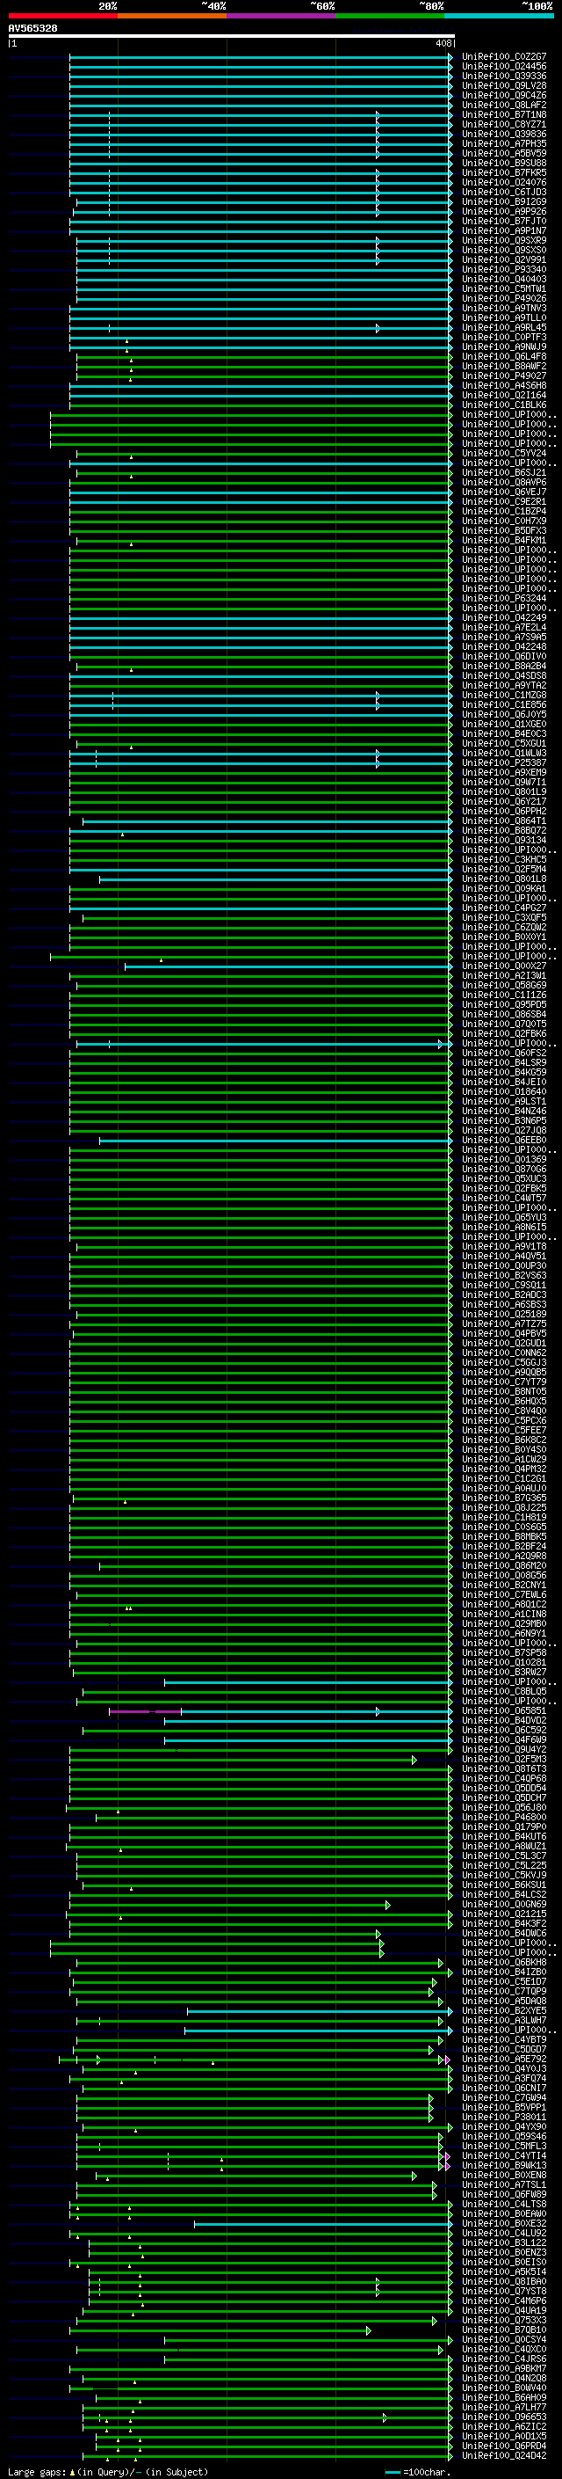Open hit UniRef100_A5E792
Image resolution: width=562 pixels, height=2479 pixels.
[x=504, y=2059]
